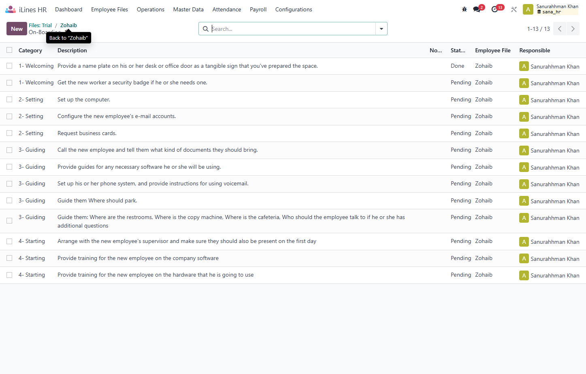Open the Operations menu

pyautogui.click(x=151, y=9)
